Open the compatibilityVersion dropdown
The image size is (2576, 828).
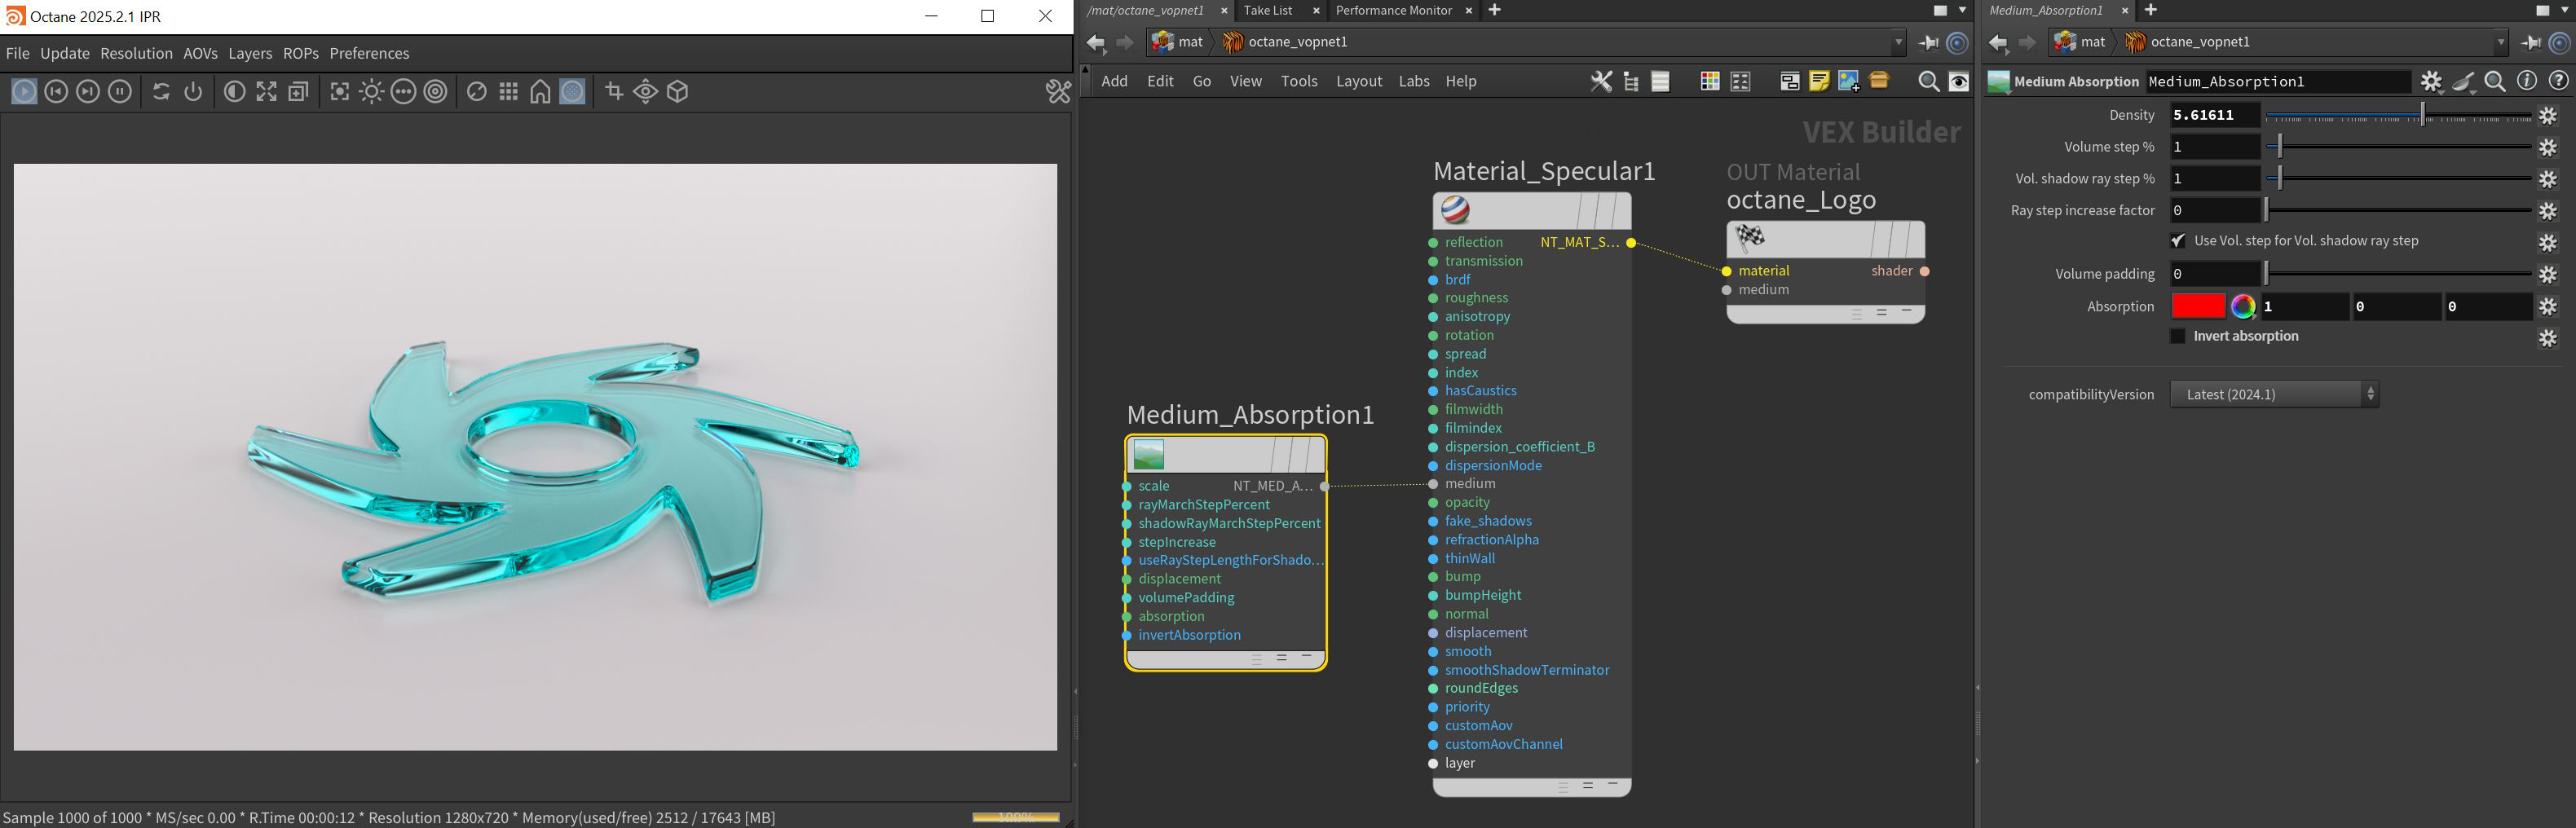2273,395
